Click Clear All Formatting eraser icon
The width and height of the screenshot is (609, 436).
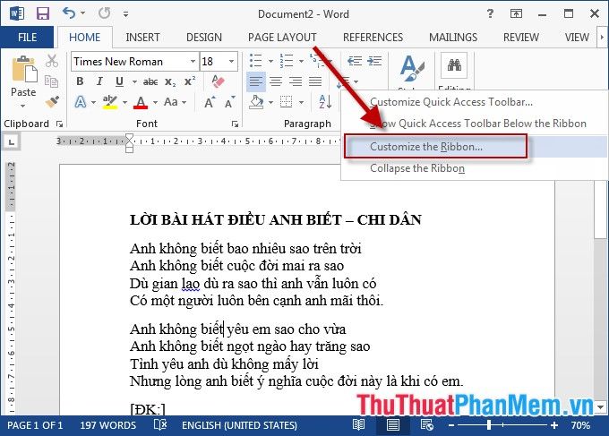coord(219,81)
